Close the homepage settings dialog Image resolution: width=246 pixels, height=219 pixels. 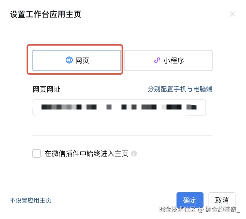pos(232,14)
